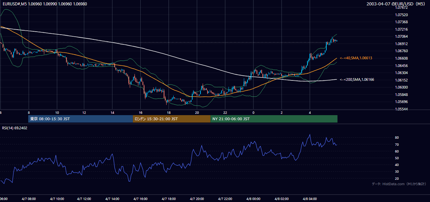Click the 4/7 20:00 date label
This screenshot has height=202, width=430.
pos(197,199)
